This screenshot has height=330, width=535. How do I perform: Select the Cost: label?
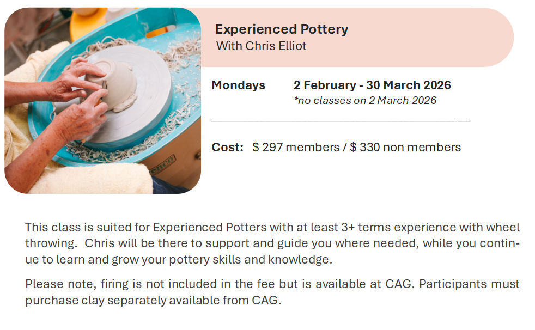pyautogui.click(x=227, y=148)
